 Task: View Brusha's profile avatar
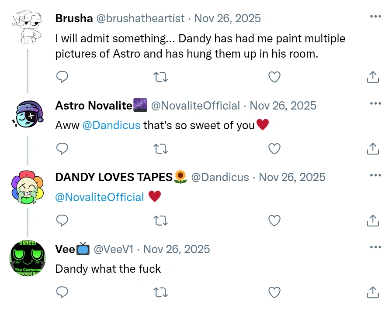pyautogui.click(x=27, y=22)
